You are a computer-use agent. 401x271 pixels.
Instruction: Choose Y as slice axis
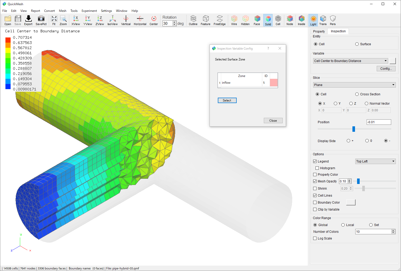click(335, 104)
